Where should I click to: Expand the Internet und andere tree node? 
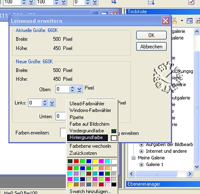pyautogui.click(x=141, y=151)
